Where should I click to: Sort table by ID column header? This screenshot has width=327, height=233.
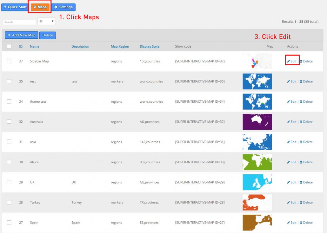pos(21,47)
